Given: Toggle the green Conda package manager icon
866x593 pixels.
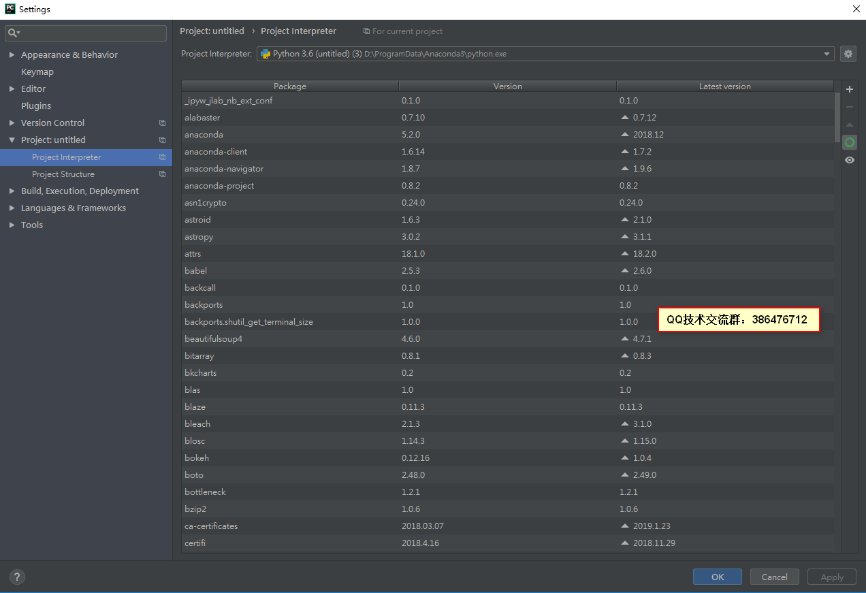Looking at the screenshot, I should [x=849, y=142].
